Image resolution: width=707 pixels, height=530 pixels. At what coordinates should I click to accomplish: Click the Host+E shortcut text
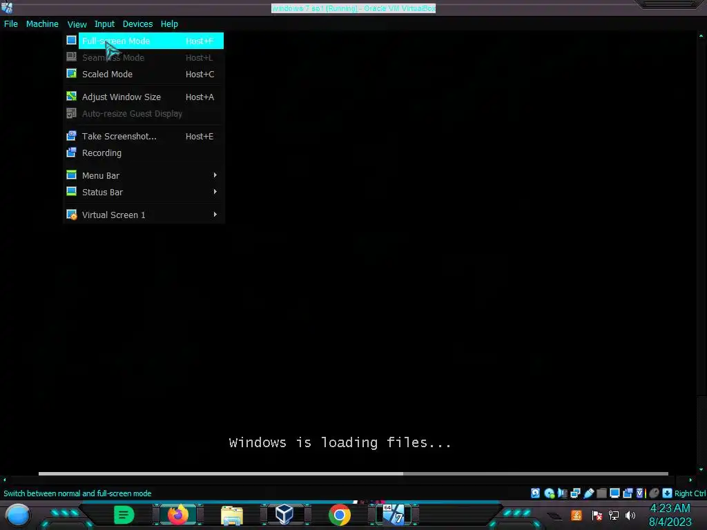pos(200,136)
